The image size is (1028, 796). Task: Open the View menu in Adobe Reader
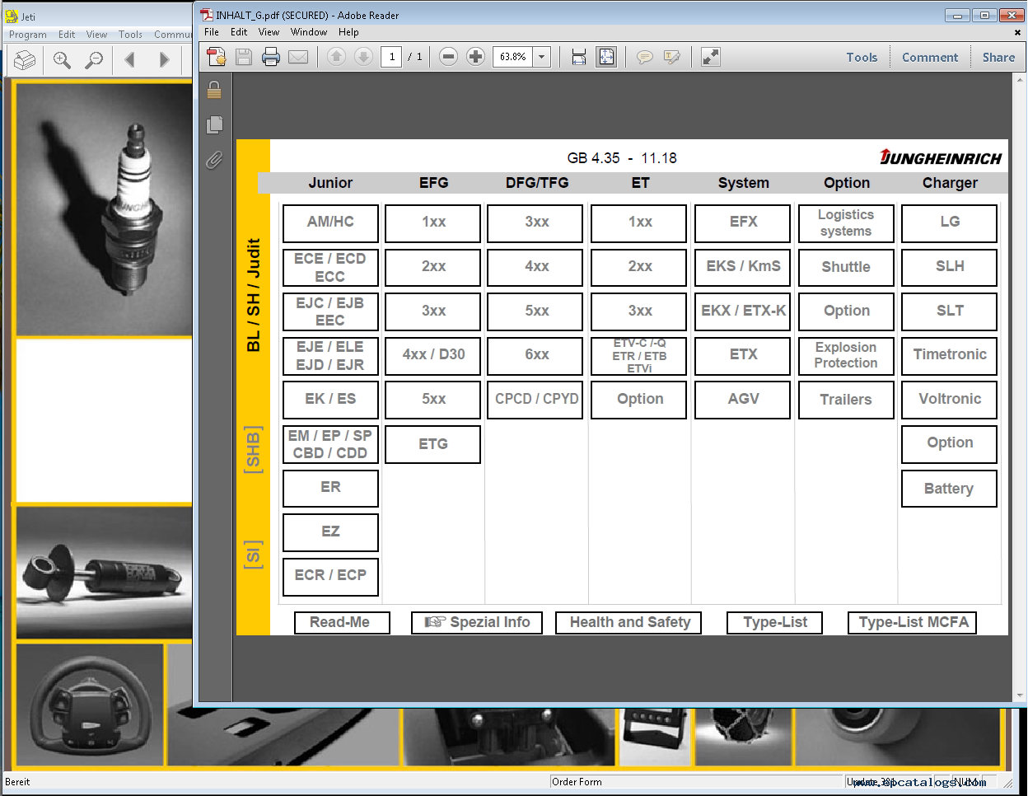[269, 32]
